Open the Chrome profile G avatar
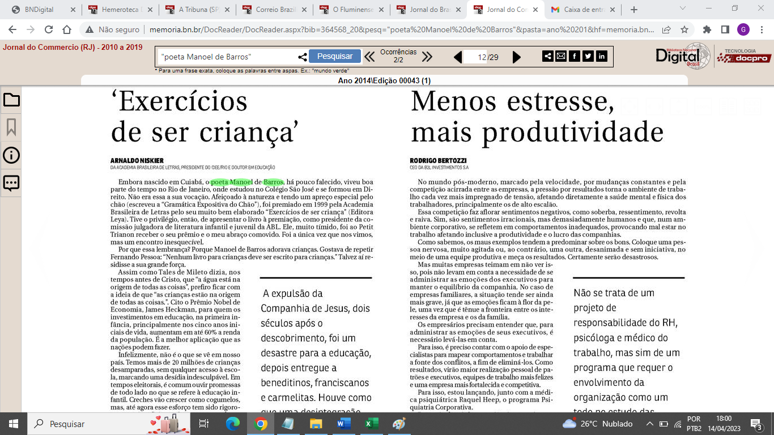 743,29
